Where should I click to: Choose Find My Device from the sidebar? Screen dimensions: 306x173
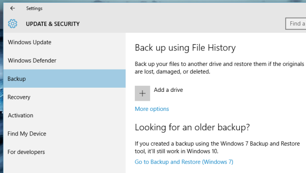(x=64, y=134)
